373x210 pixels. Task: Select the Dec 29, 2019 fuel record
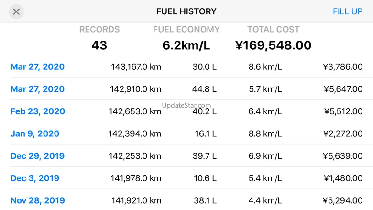click(37, 156)
